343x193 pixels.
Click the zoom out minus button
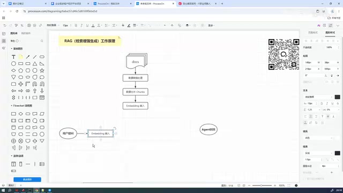pos(249,185)
